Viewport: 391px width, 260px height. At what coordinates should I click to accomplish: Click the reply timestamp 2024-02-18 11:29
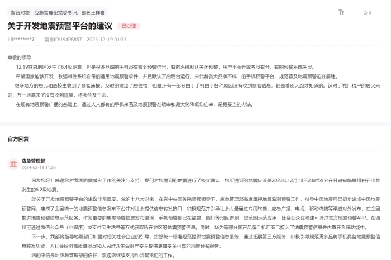[x=39, y=167]
